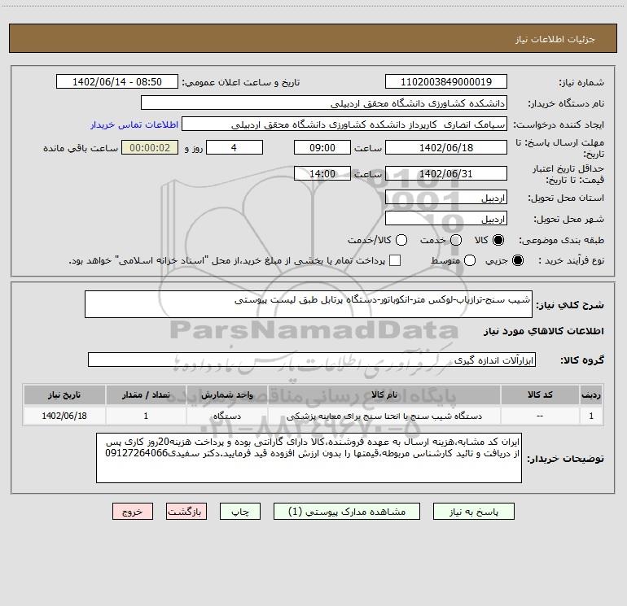Click the days remaining field showing 4

click(x=235, y=148)
